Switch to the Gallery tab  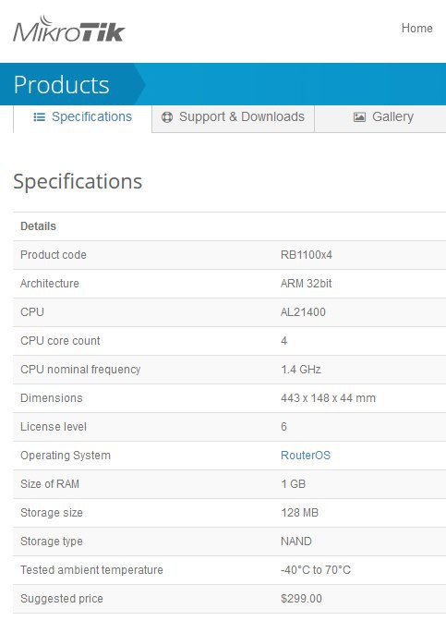pyautogui.click(x=380, y=118)
